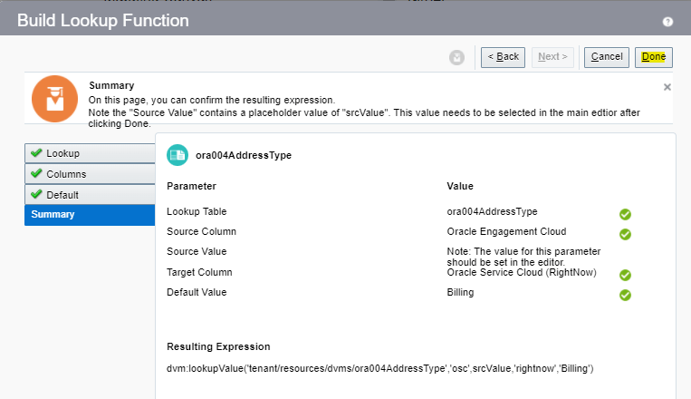Click green check beside Source Column value
The image size is (691, 399).
pos(625,234)
